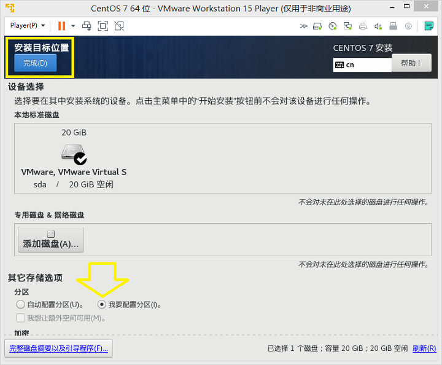The image size is (442, 365).
Task: Select the cn keyboard layout field
Action: point(362,65)
